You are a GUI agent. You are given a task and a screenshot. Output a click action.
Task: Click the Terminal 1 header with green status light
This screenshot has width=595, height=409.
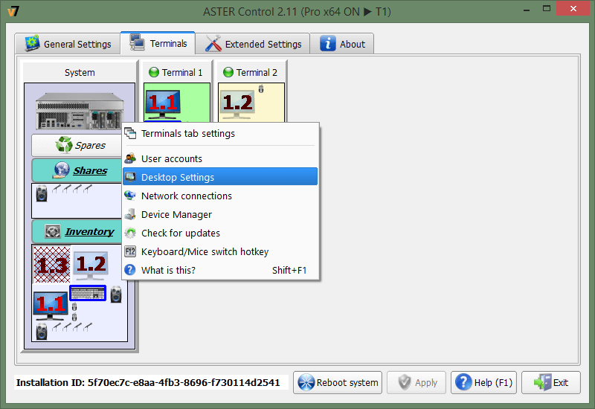[x=176, y=72]
